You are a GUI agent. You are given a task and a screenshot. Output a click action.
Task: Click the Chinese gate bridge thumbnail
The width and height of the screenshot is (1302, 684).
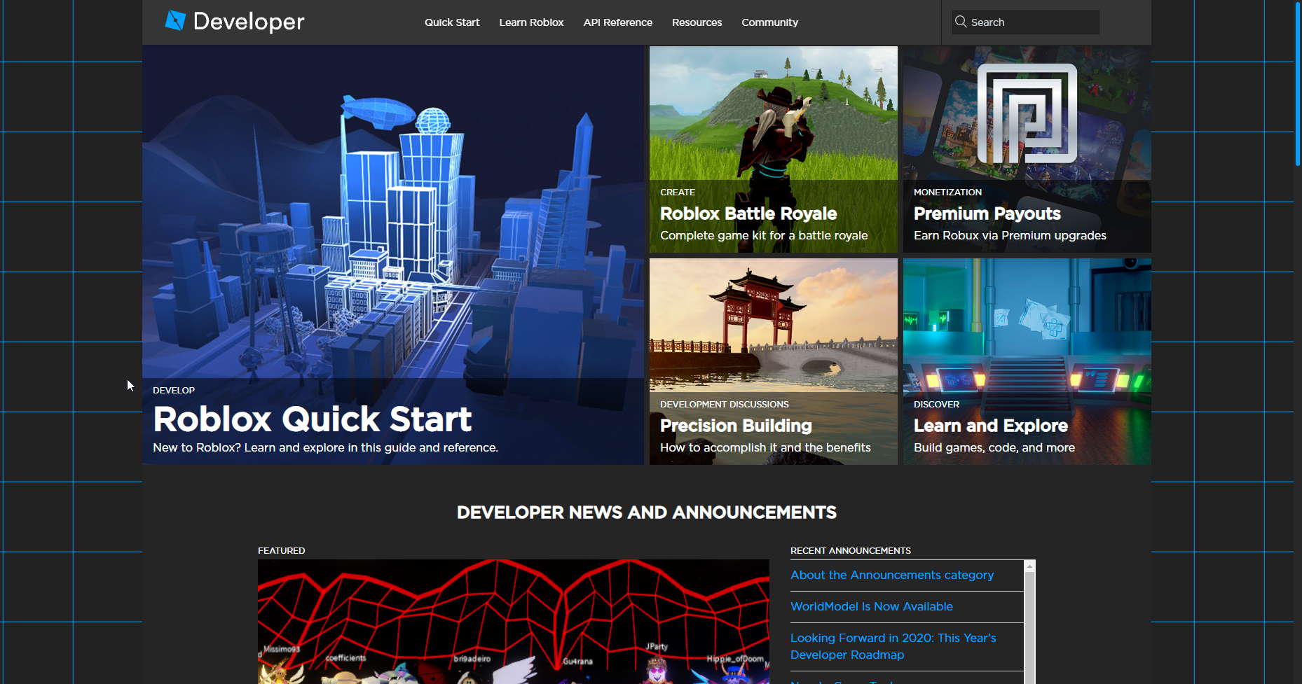773,326
